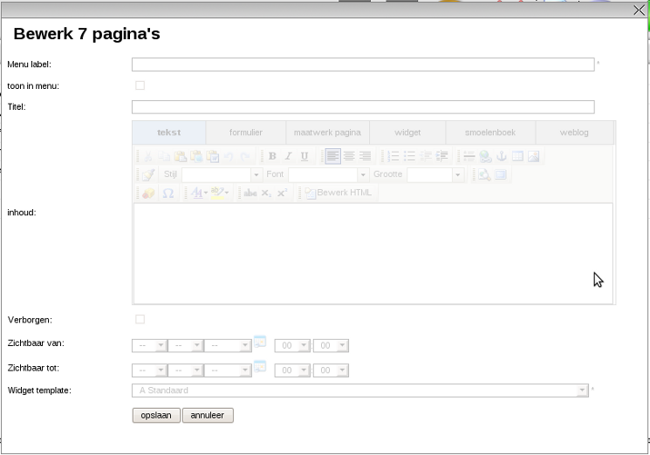Open calendar picker for Zichtbaar tot
This screenshot has width=650, height=455.
pyautogui.click(x=260, y=366)
